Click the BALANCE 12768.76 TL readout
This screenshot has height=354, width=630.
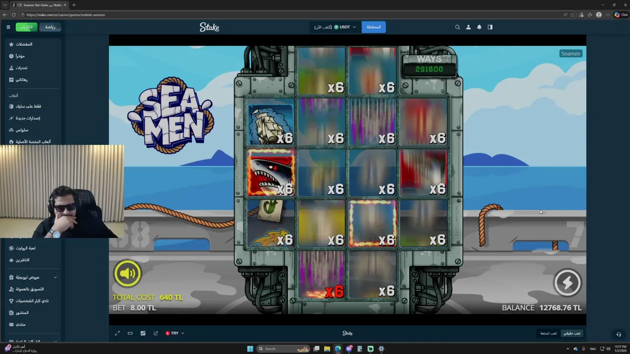[x=541, y=308]
